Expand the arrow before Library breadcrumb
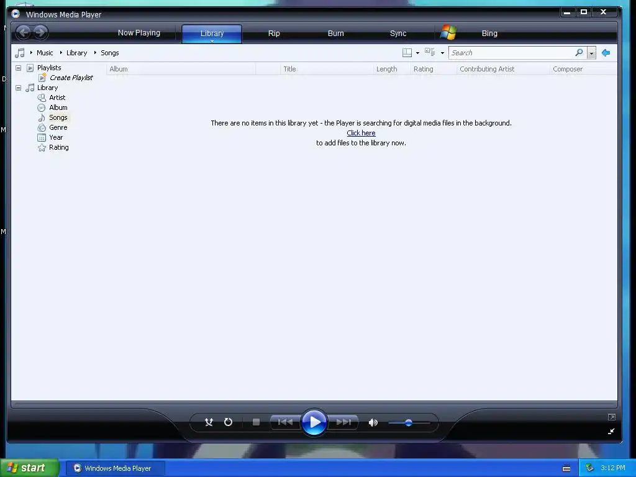This screenshot has width=636, height=477. 61,53
